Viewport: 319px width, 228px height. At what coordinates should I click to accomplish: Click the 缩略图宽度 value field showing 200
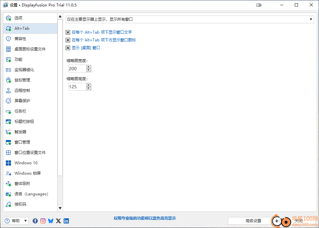[x=77, y=69]
